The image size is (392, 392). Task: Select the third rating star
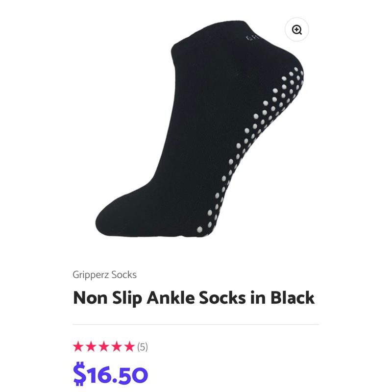(x=103, y=346)
